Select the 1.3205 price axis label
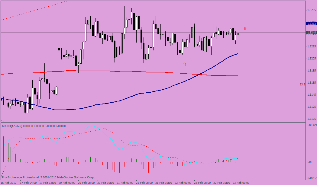The image size is (317, 185). coord(311,59)
